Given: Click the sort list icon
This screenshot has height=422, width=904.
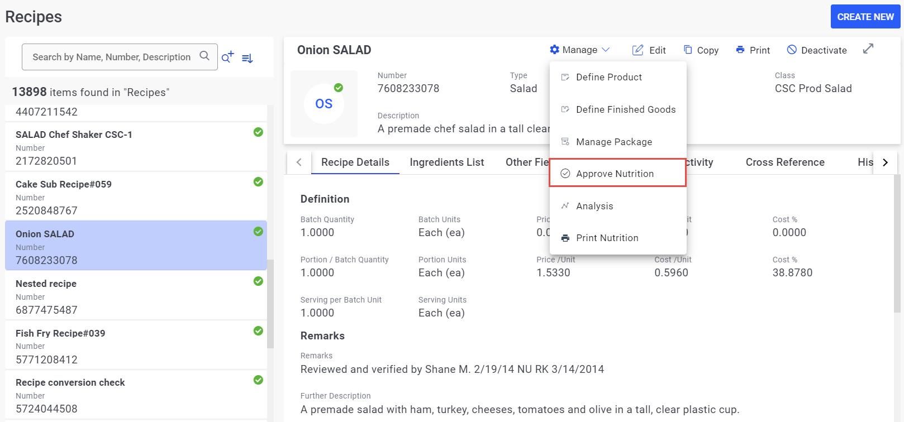Looking at the screenshot, I should 248,58.
